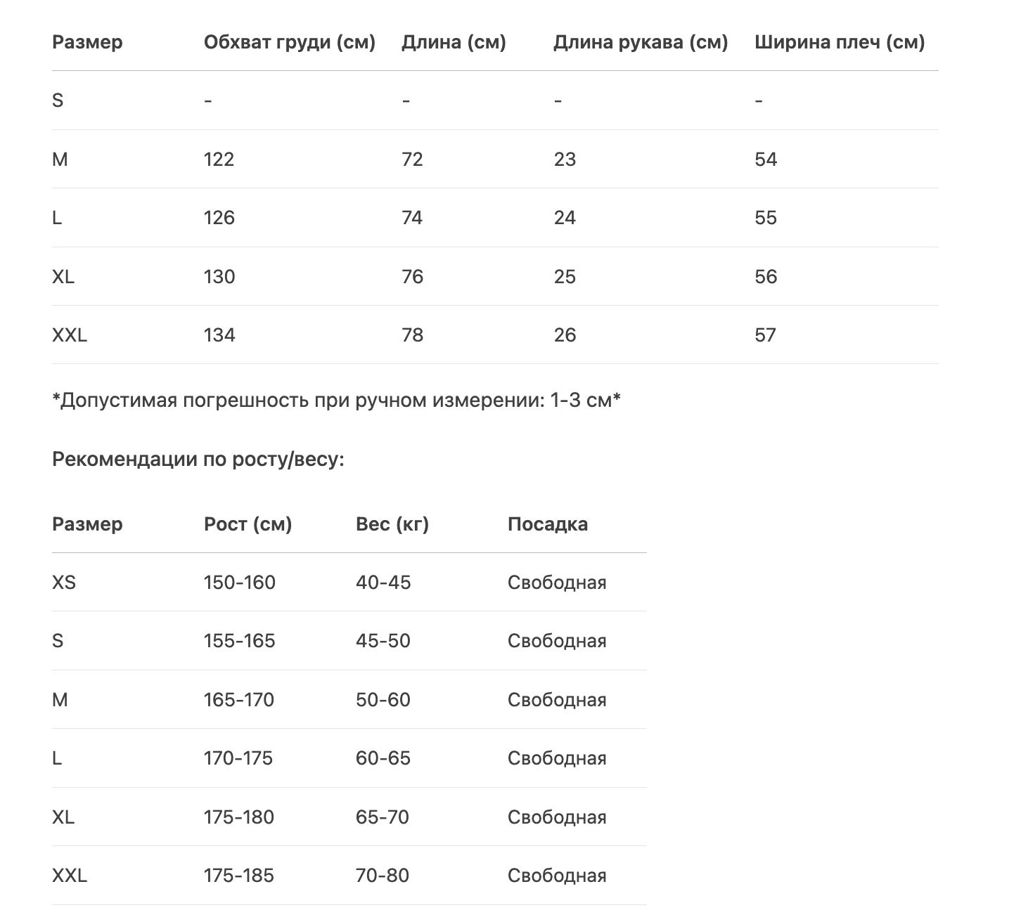1021x922 pixels.
Task: Click the "Рост (см)" column header
Action: [248, 524]
